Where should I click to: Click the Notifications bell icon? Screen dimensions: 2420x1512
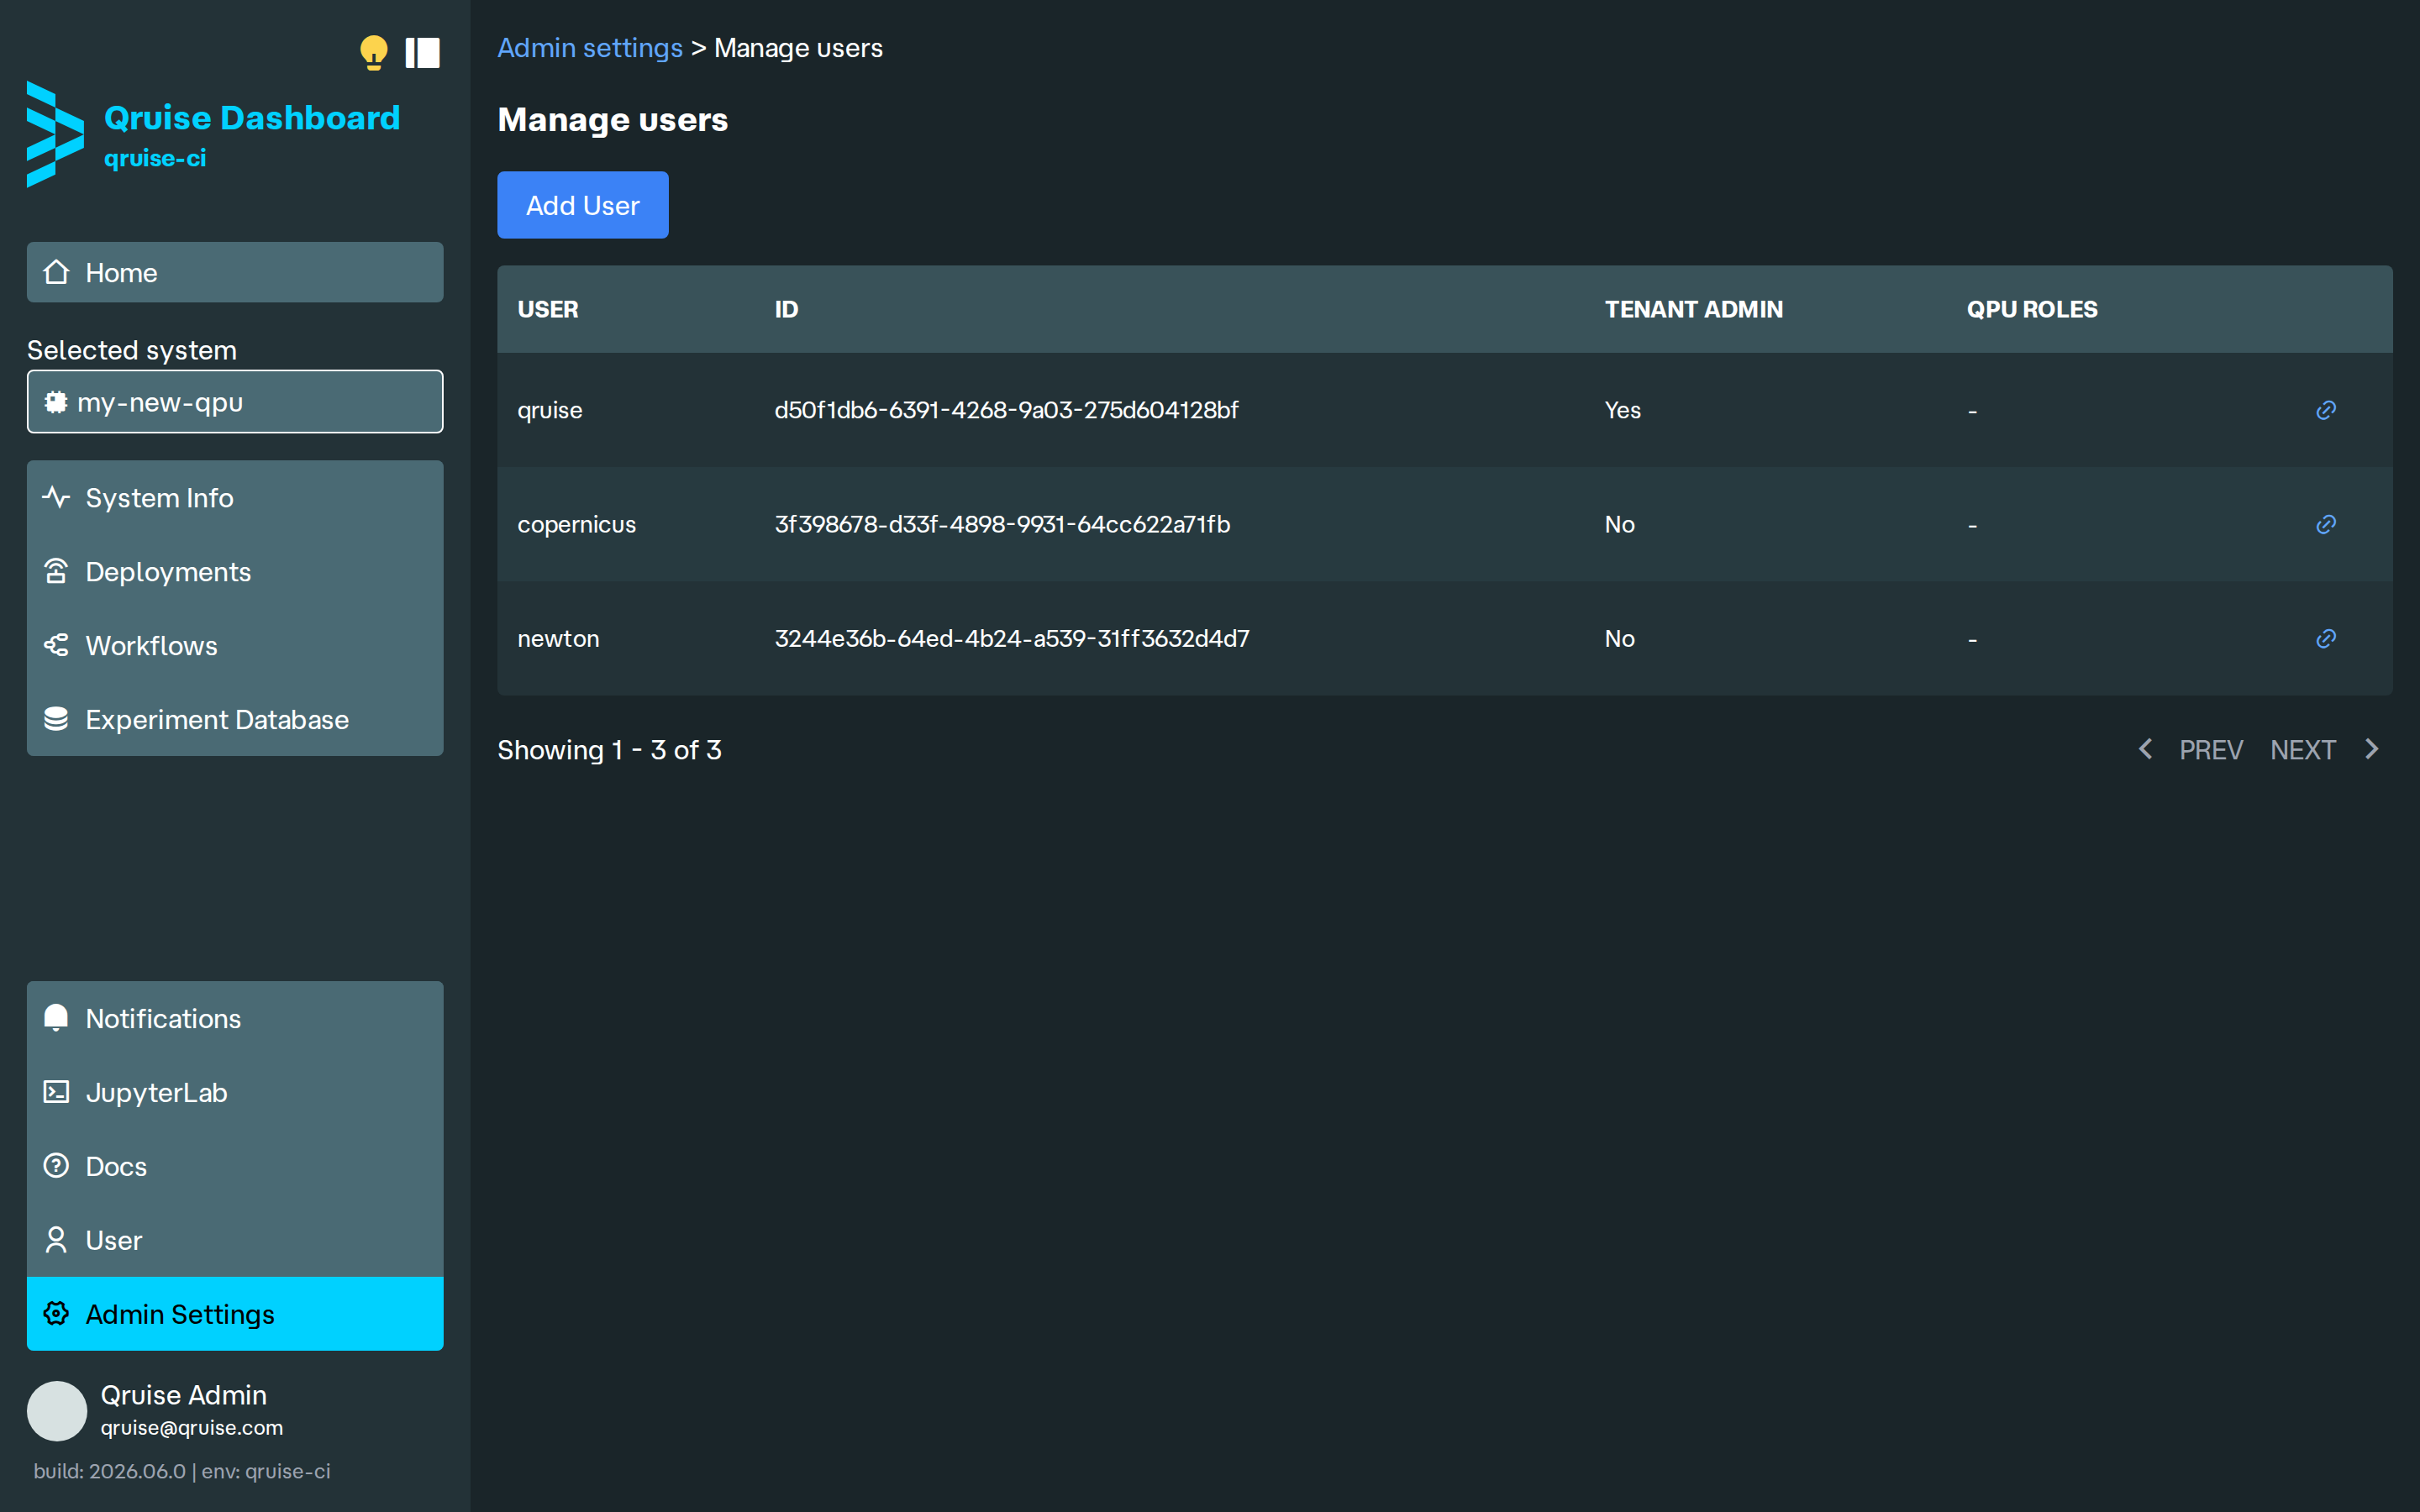click(56, 1018)
